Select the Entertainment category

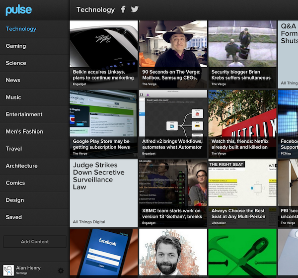pyautogui.click(x=35, y=114)
